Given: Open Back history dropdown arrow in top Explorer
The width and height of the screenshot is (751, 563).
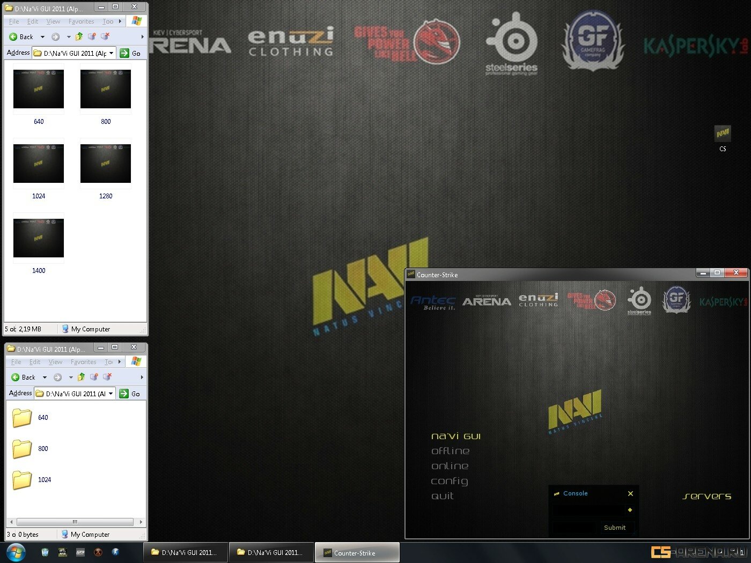Looking at the screenshot, I should tap(42, 37).
